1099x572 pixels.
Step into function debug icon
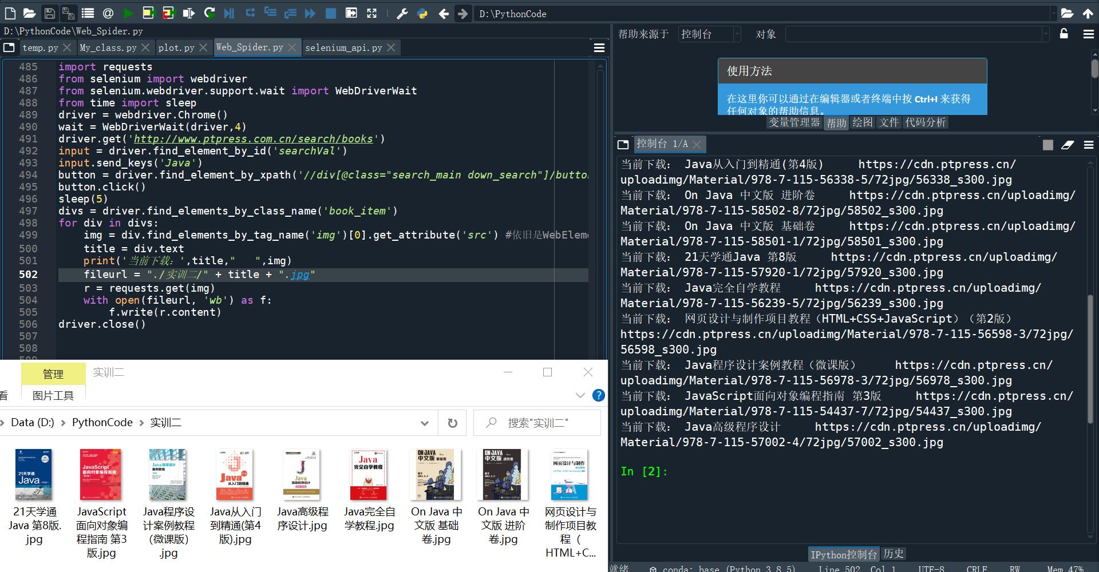[x=270, y=13]
